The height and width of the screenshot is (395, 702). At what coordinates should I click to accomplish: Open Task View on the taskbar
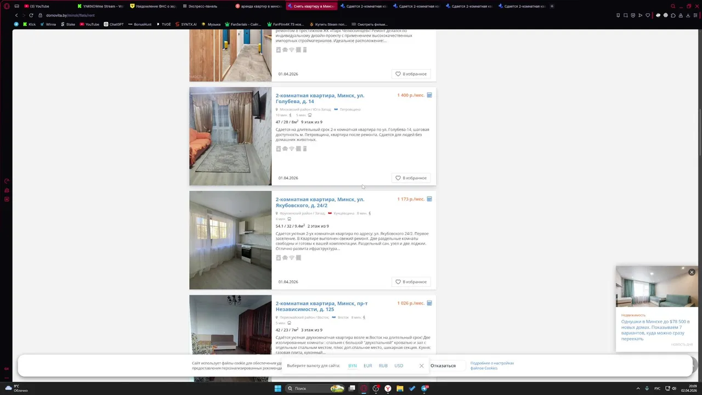[x=352, y=388]
